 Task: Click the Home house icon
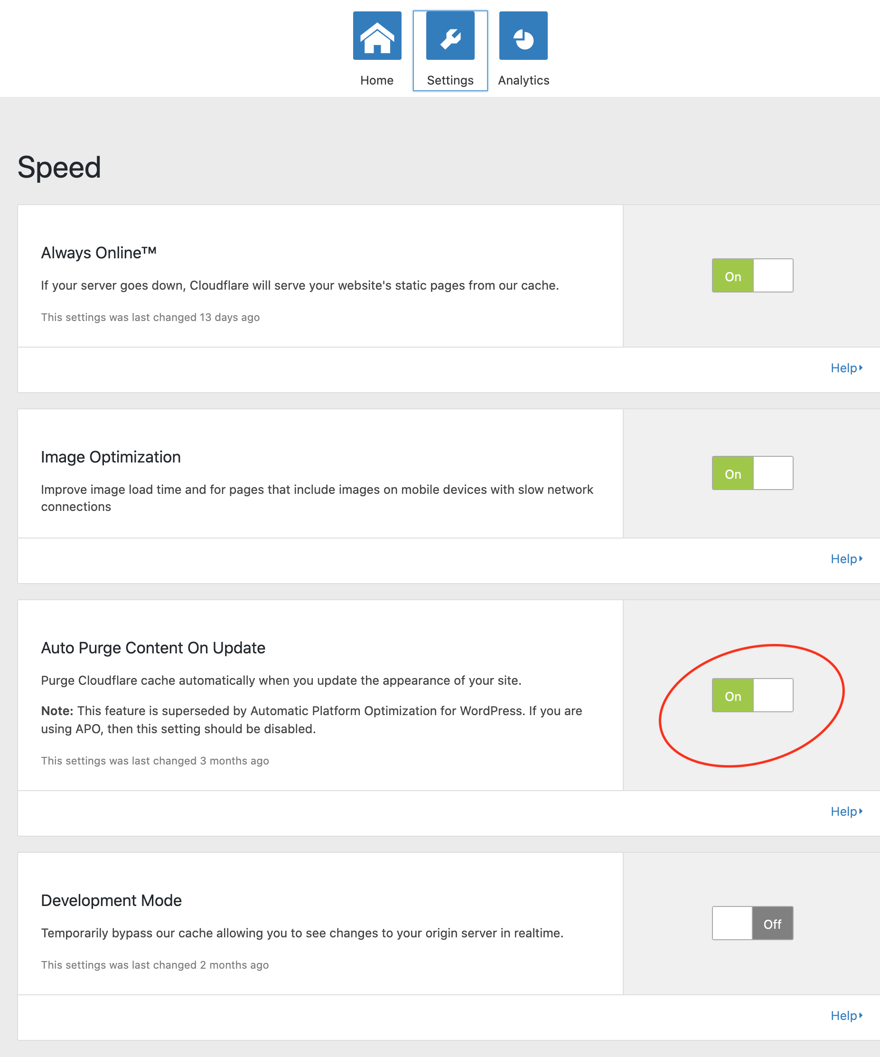(x=377, y=36)
